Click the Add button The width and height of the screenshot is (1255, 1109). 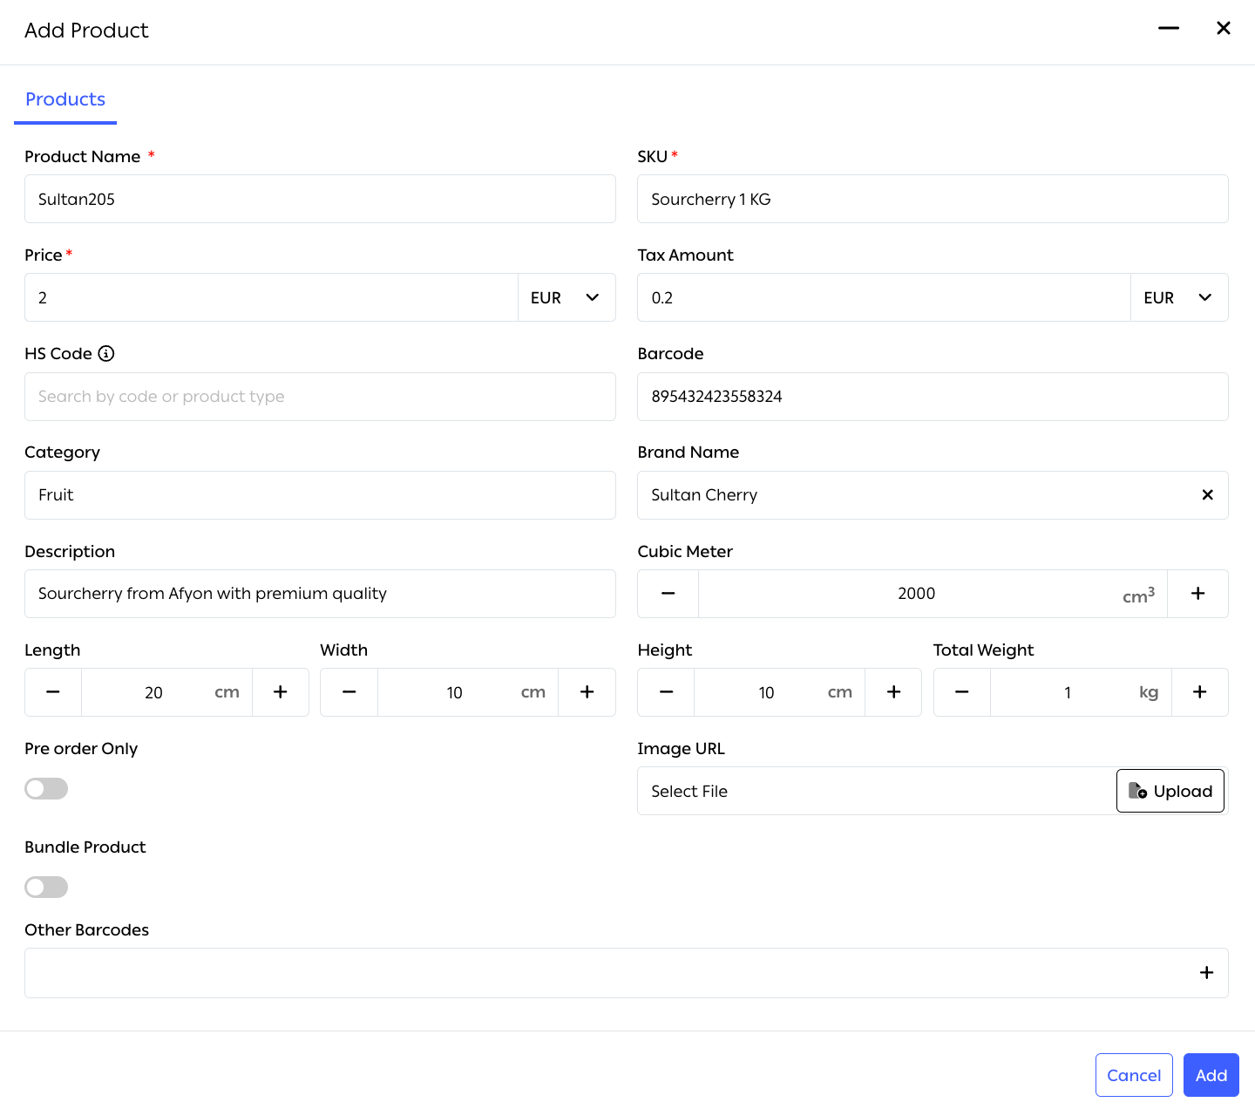(x=1211, y=1075)
